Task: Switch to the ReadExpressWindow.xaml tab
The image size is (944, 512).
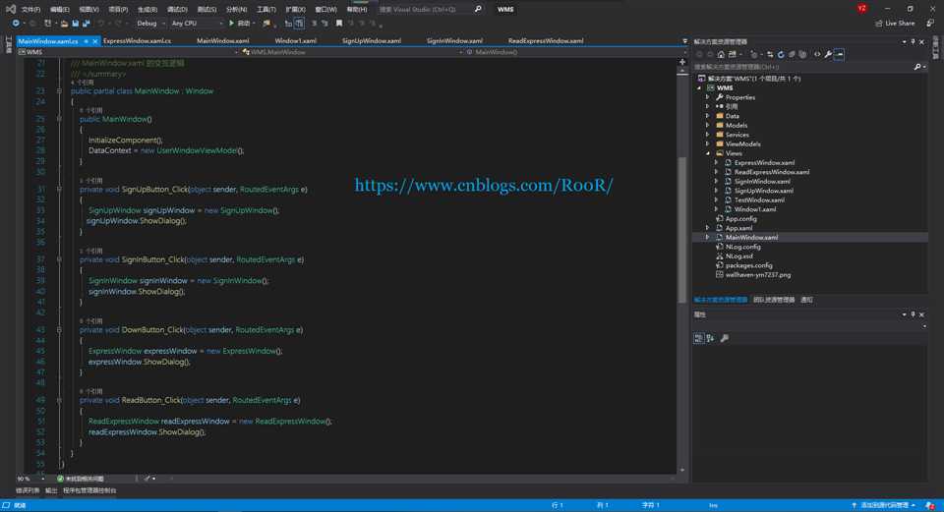Action: tap(546, 41)
